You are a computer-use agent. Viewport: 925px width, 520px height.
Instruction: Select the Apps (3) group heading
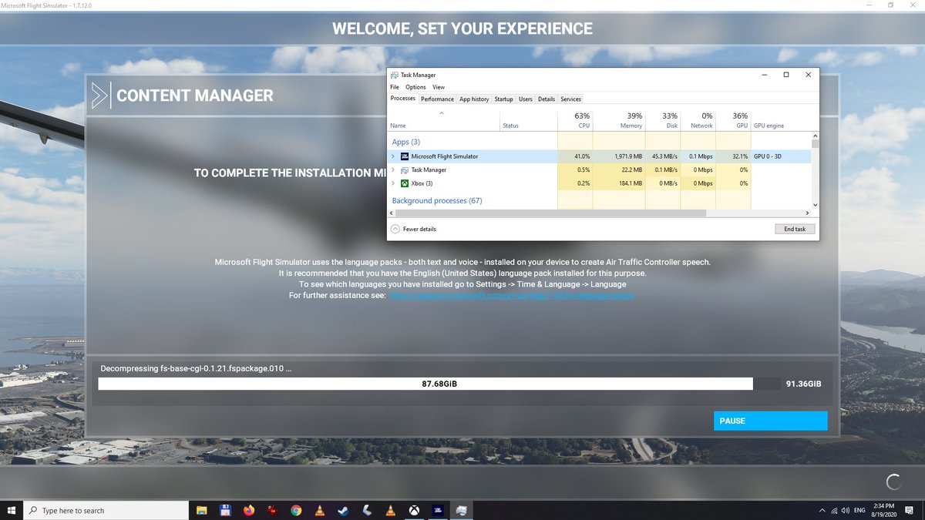405,142
